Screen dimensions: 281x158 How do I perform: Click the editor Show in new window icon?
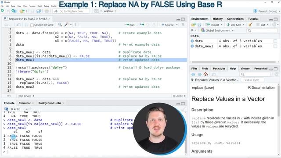pyautogui.click(x=18, y=25)
